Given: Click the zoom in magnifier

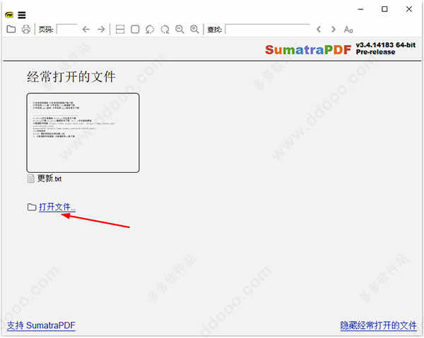Looking at the screenshot, I should click(x=194, y=29).
